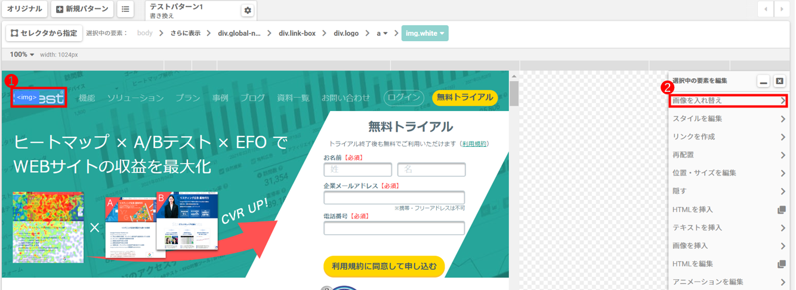The width and height of the screenshot is (796, 290).
Task: Click the selected img logo in preview
Action: pos(39,97)
